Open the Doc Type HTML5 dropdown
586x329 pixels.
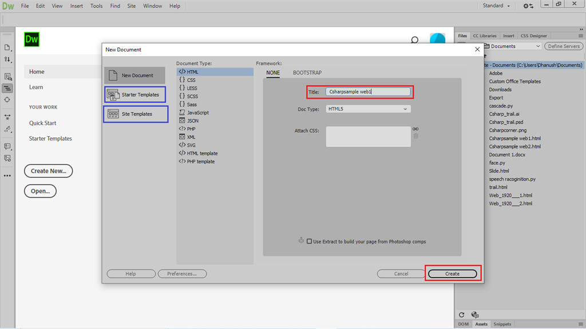coord(368,109)
